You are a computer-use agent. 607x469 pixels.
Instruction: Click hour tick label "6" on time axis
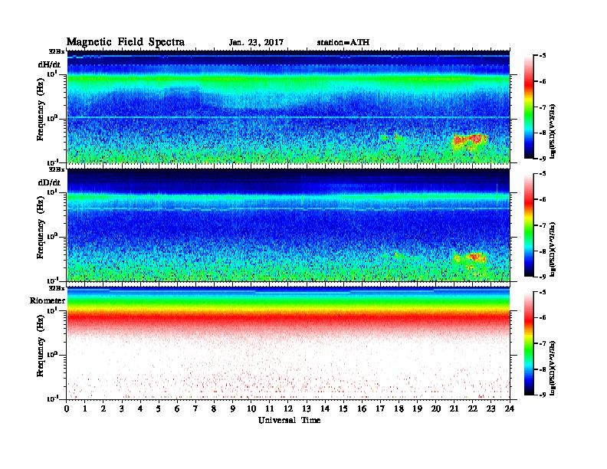click(177, 409)
